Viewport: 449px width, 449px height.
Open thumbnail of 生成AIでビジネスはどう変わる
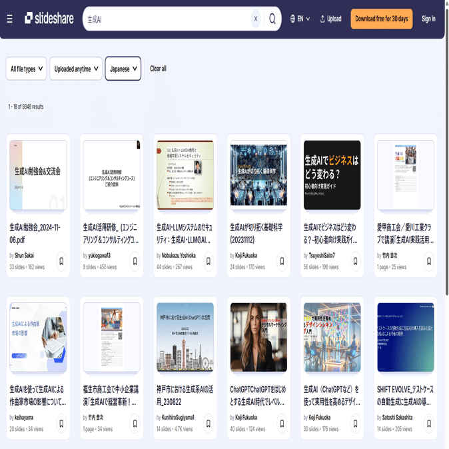332,175
